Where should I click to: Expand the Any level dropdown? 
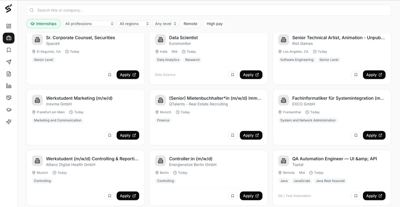[165, 24]
